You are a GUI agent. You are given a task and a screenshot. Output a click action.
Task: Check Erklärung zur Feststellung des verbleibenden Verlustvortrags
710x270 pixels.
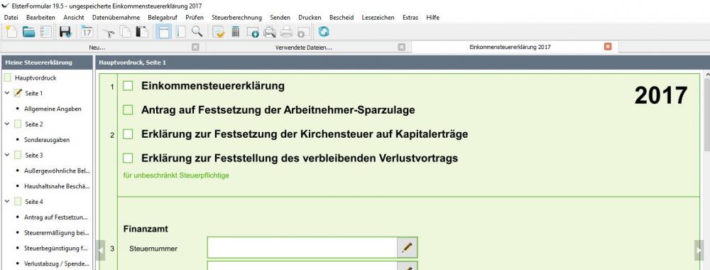(x=128, y=158)
